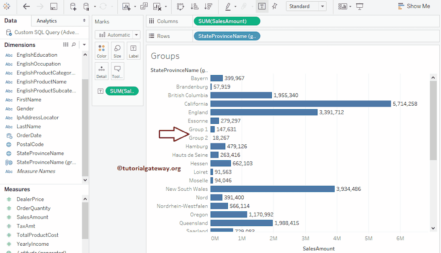Click the Color swatch in Marks card
The width and height of the screenshot is (441, 253).
[102, 50]
